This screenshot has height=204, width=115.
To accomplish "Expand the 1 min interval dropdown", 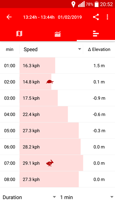I will [87, 197].
